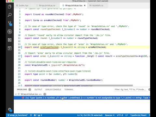
Task: Switch to the WrapJsValue.re tab
Action: (x=47, y=6)
